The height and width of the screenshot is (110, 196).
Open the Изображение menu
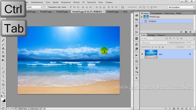click(x=37, y=2)
